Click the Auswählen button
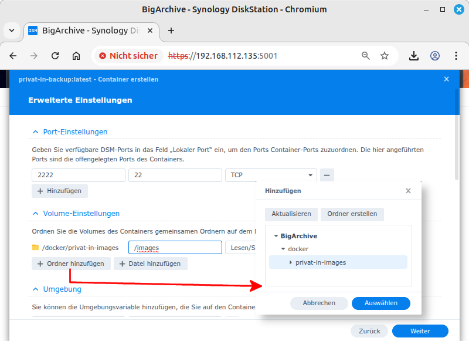 point(380,303)
